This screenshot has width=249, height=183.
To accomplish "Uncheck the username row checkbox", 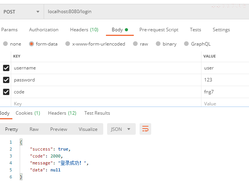I will 6,68.
